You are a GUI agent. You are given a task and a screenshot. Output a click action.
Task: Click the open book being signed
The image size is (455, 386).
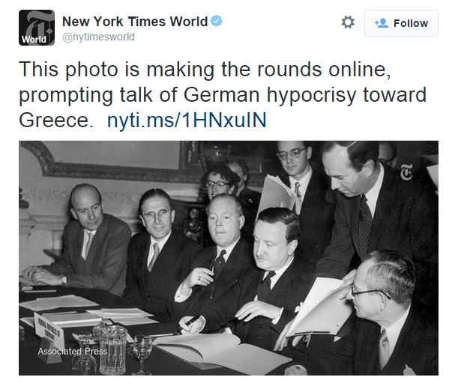click(x=223, y=352)
